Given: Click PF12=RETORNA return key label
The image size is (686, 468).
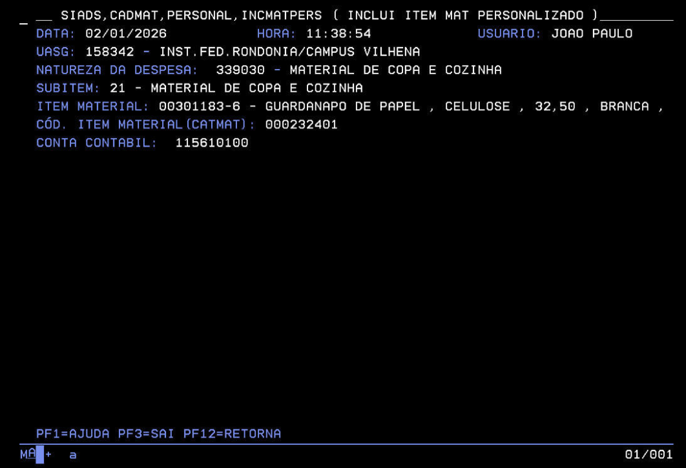Looking at the screenshot, I should (232, 434).
